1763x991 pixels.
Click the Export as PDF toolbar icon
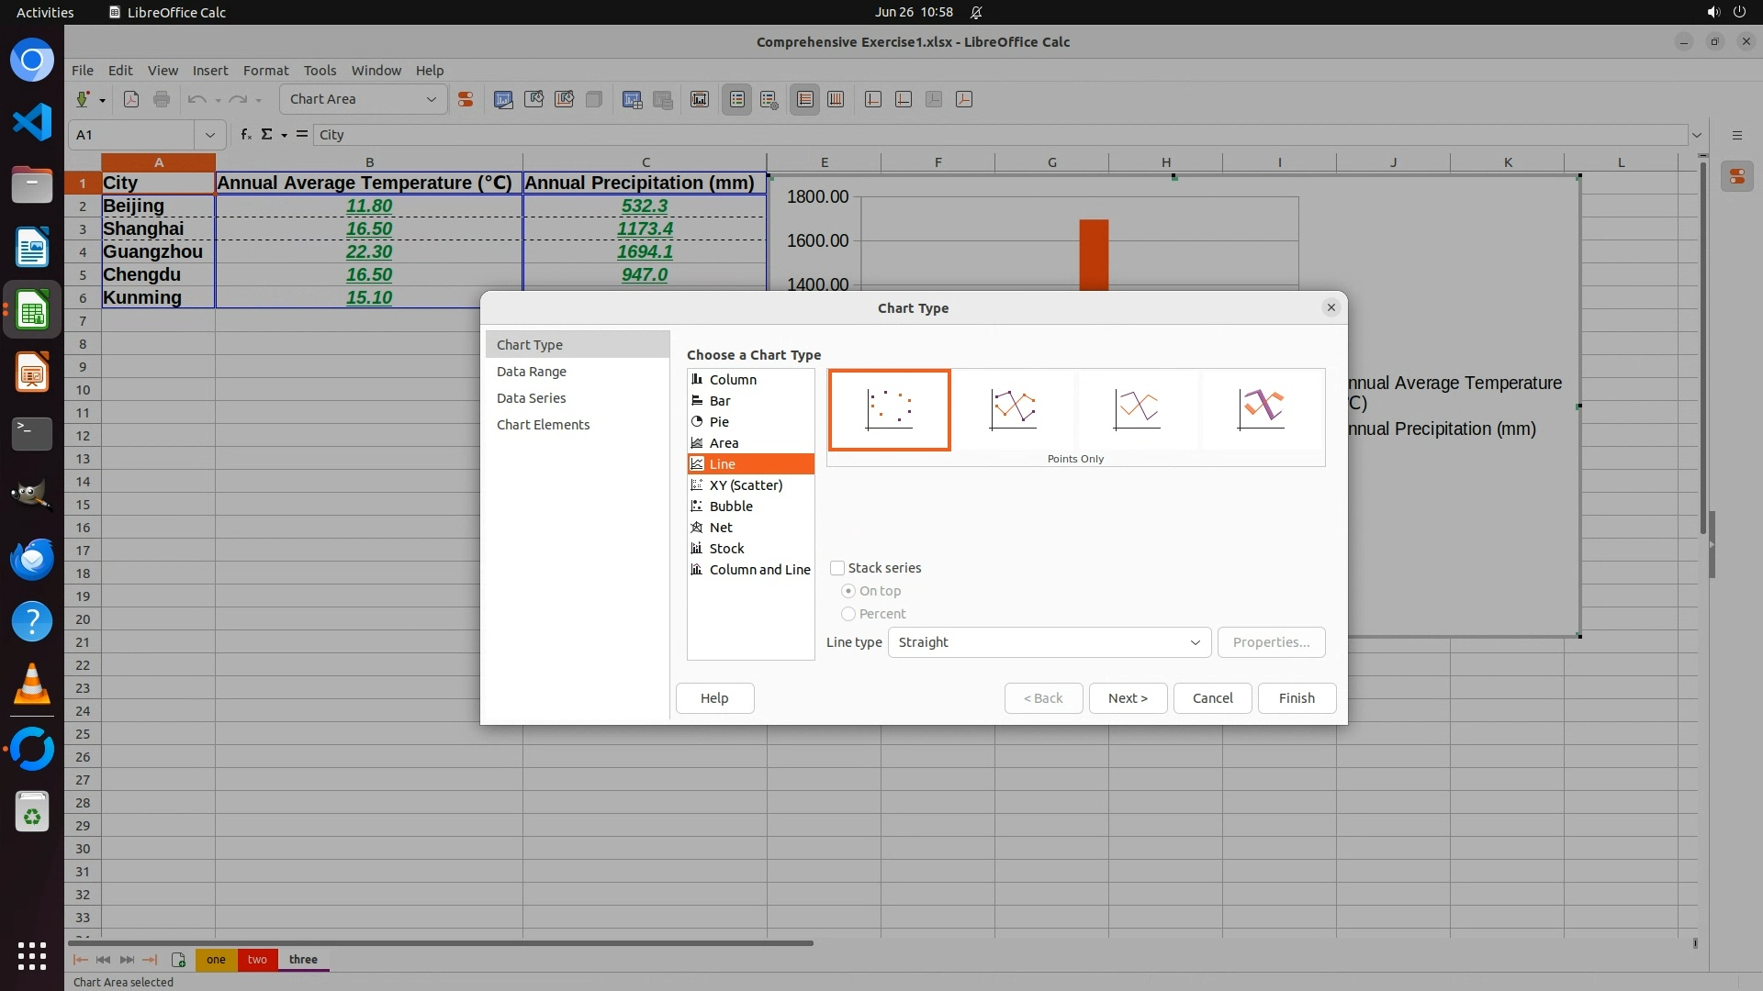pos(131,99)
